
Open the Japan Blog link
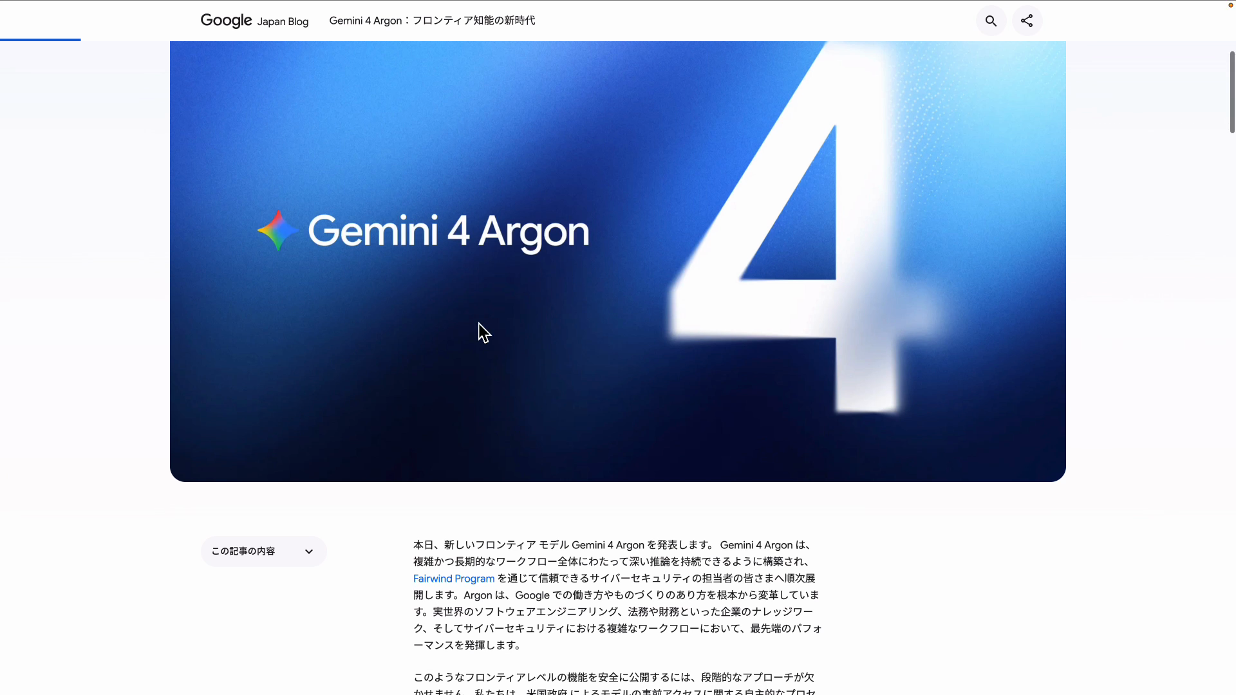(x=283, y=22)
